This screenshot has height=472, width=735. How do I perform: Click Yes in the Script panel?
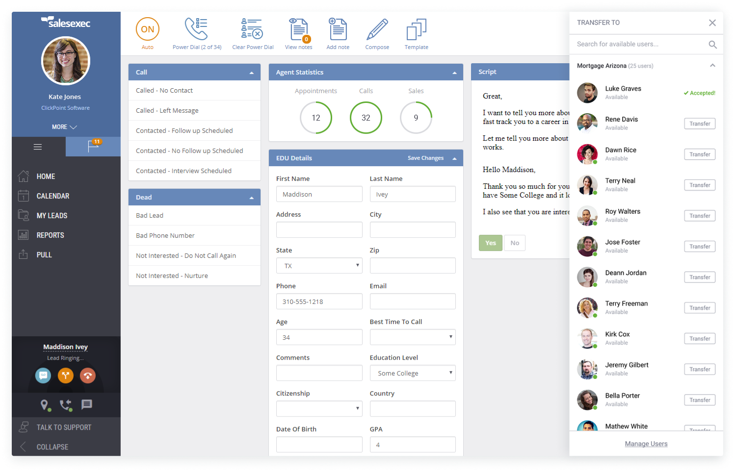(490, 243)
